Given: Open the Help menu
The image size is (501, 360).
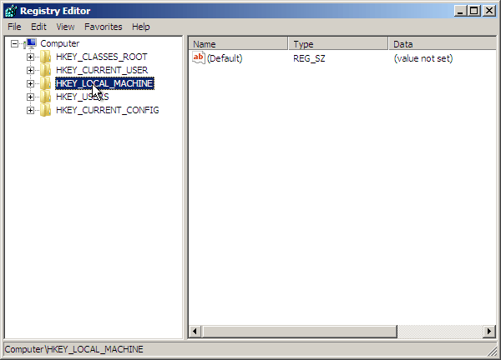Looking at the screenshot, I should [x=141, y=27].
